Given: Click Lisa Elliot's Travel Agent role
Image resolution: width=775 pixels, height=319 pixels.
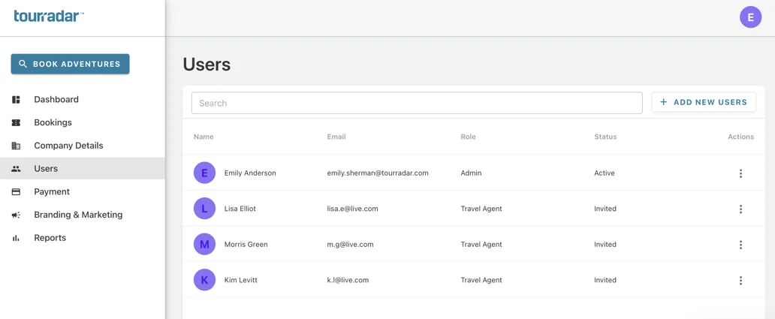Looking at the screenshot, I should point(481,209).
